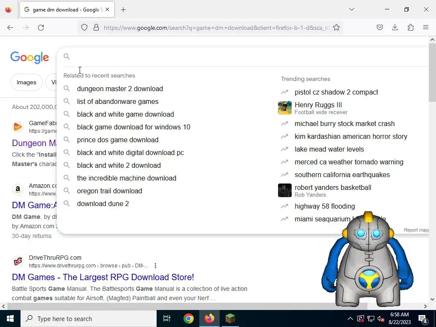
Task: Open the notification center icon
Action: 423,318
